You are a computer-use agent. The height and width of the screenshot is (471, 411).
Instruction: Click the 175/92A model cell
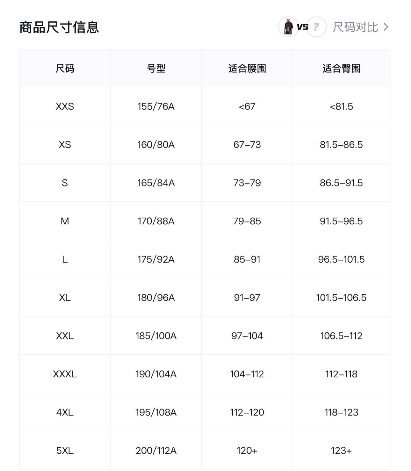pos(156,259)
